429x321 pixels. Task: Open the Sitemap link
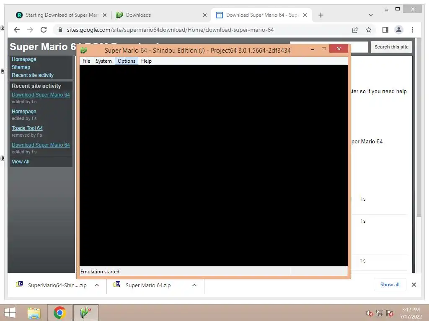coord(21,67)
